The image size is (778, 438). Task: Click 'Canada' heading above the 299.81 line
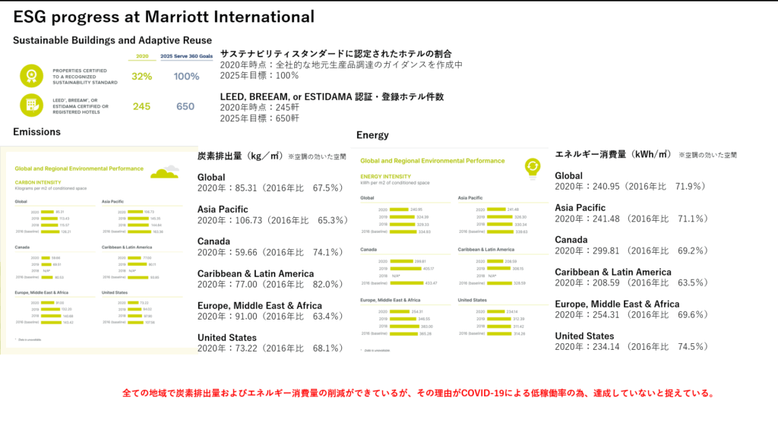(571, 240)
